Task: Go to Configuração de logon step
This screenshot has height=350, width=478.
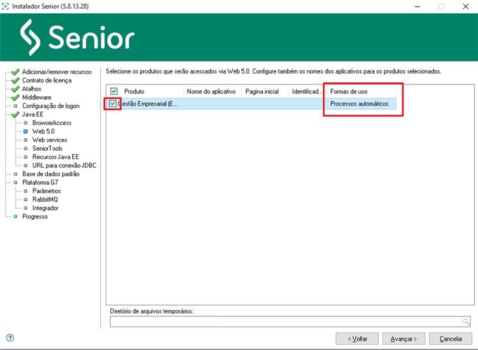Action: 51,106
